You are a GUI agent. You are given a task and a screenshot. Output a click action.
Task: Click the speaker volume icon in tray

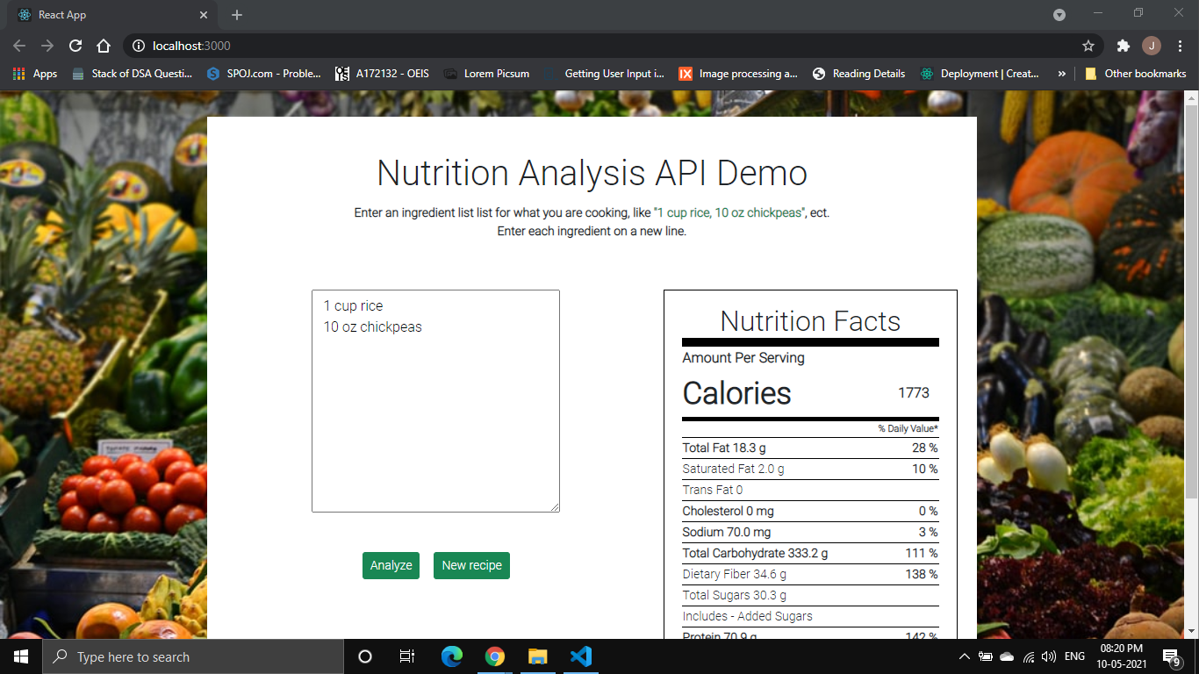coord(1048,656)
